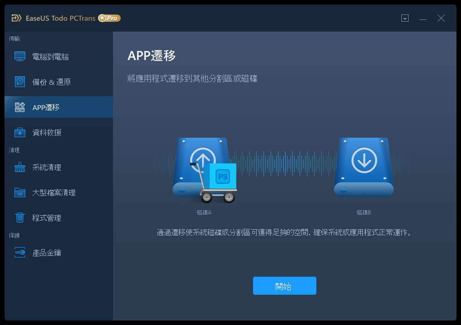Select the APP遷移 sidebar item
The height and width of the screenshot is (325, 461).
tap(59, 107)
